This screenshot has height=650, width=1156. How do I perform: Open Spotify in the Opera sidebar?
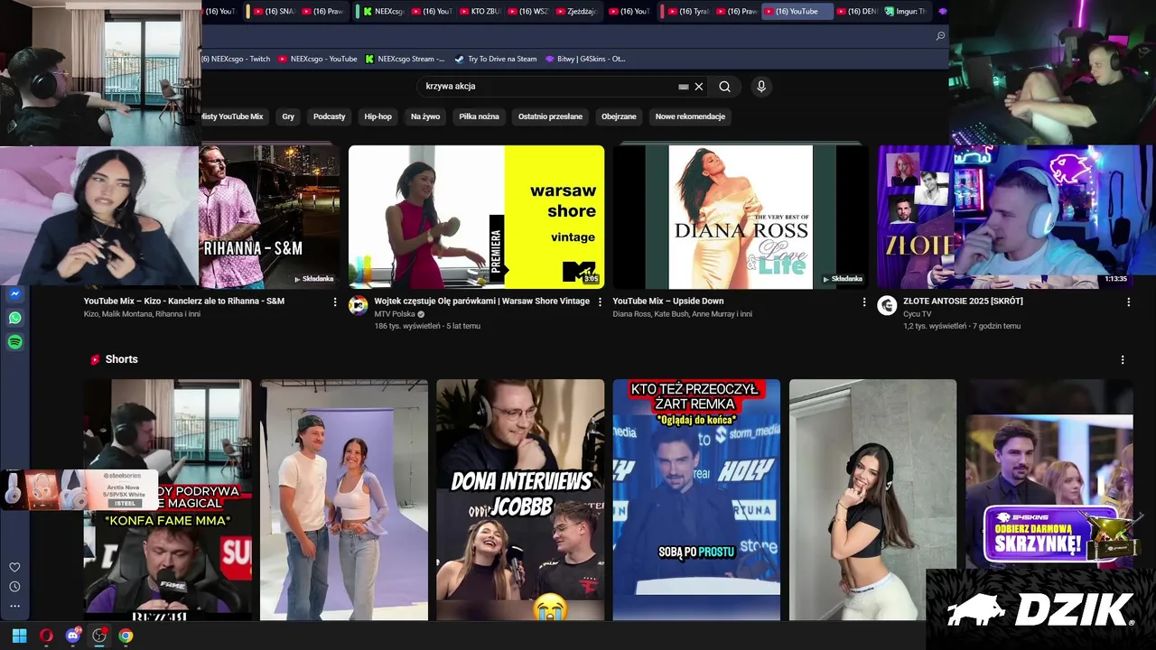click(14, 342)
